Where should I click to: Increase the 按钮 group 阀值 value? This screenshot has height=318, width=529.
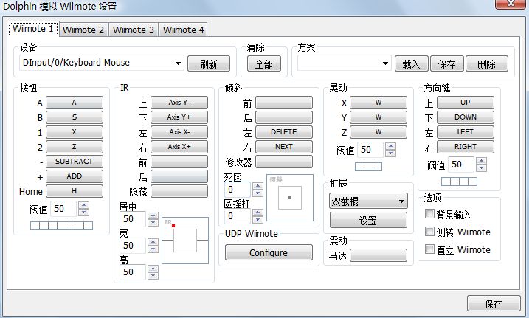click(x=83, y=205)
